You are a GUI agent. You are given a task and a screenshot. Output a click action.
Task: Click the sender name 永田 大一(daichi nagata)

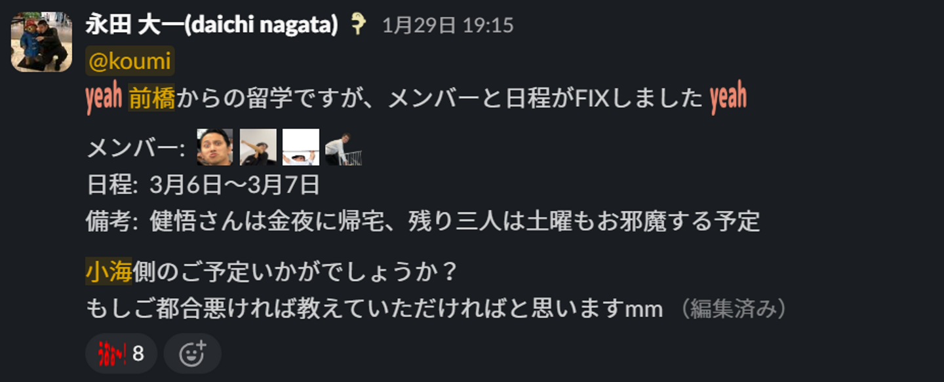point(212,25)
